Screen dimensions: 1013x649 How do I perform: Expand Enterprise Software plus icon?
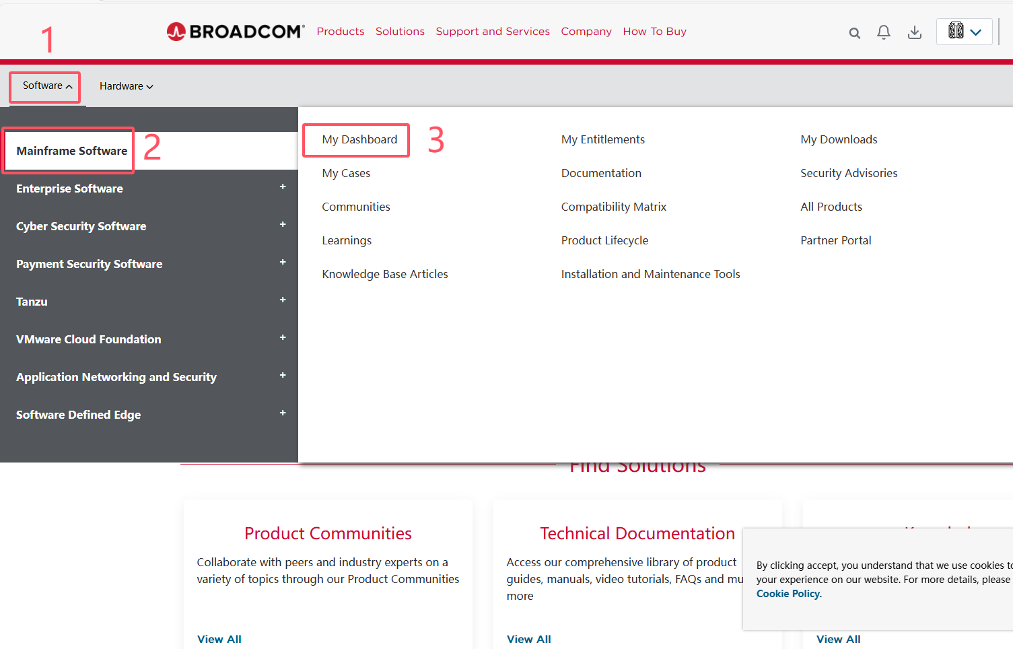click(x=283, y=186)
